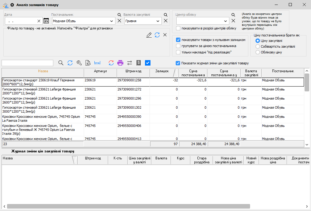Screen dimensions: 311x211
Task: Click the receipt dollar icon
Action: [139, 63]
